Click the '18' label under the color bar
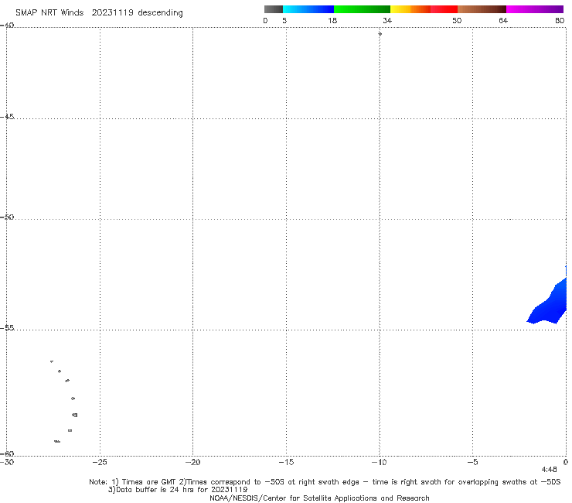The width and height of the screenshot is (572, 503). tap(332, 20)
